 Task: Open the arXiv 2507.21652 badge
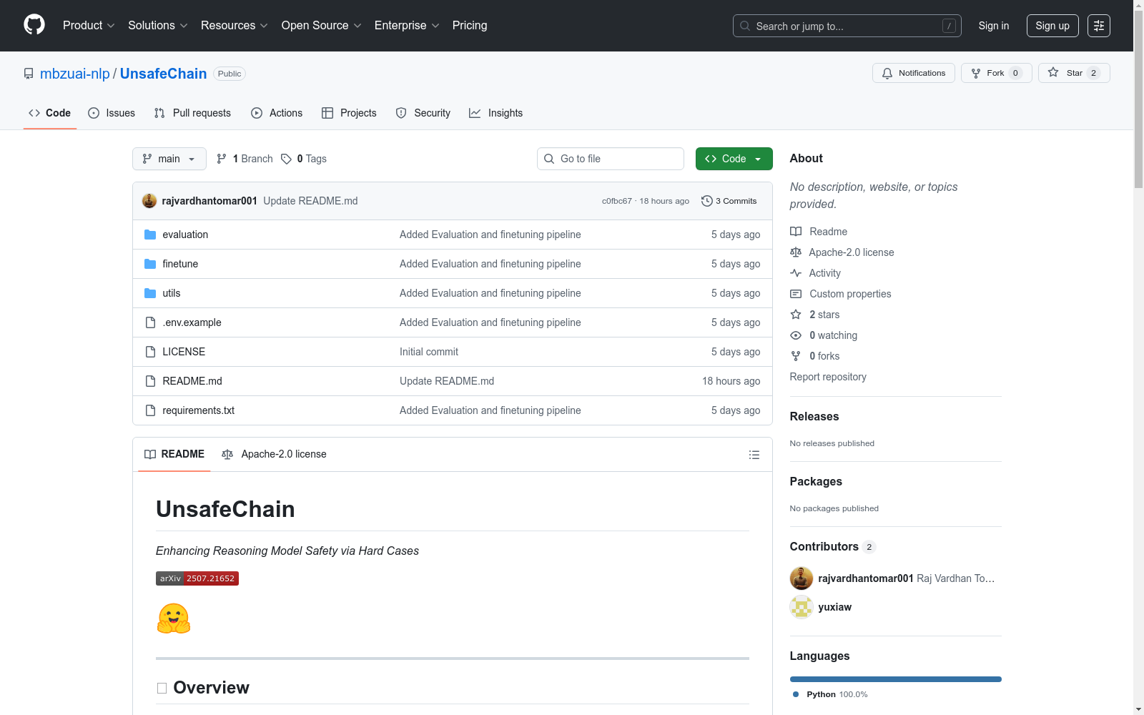tap(197, 578)
